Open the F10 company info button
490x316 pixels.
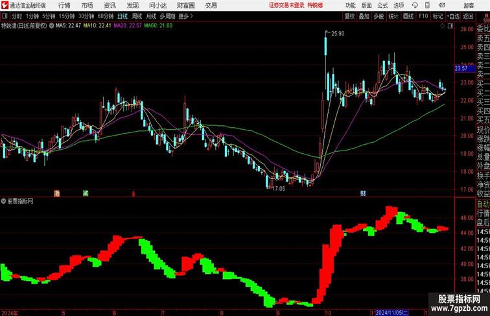[423, 16]
